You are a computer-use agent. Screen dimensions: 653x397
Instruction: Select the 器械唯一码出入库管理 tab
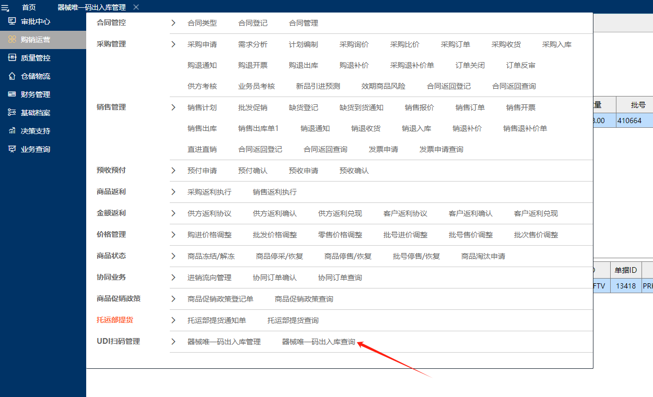coord(91,7)
